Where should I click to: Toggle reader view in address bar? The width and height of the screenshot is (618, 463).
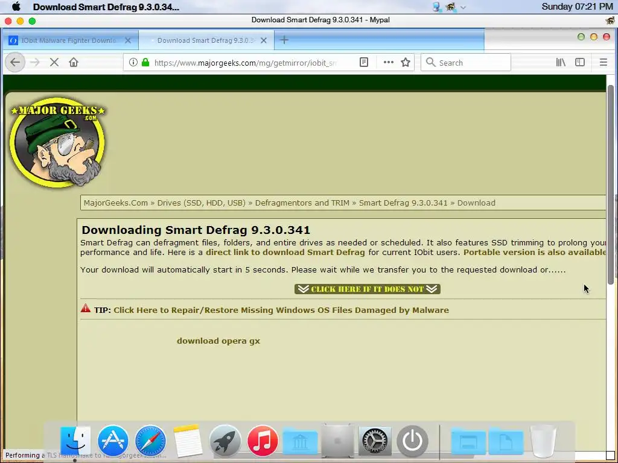point(364,62)
